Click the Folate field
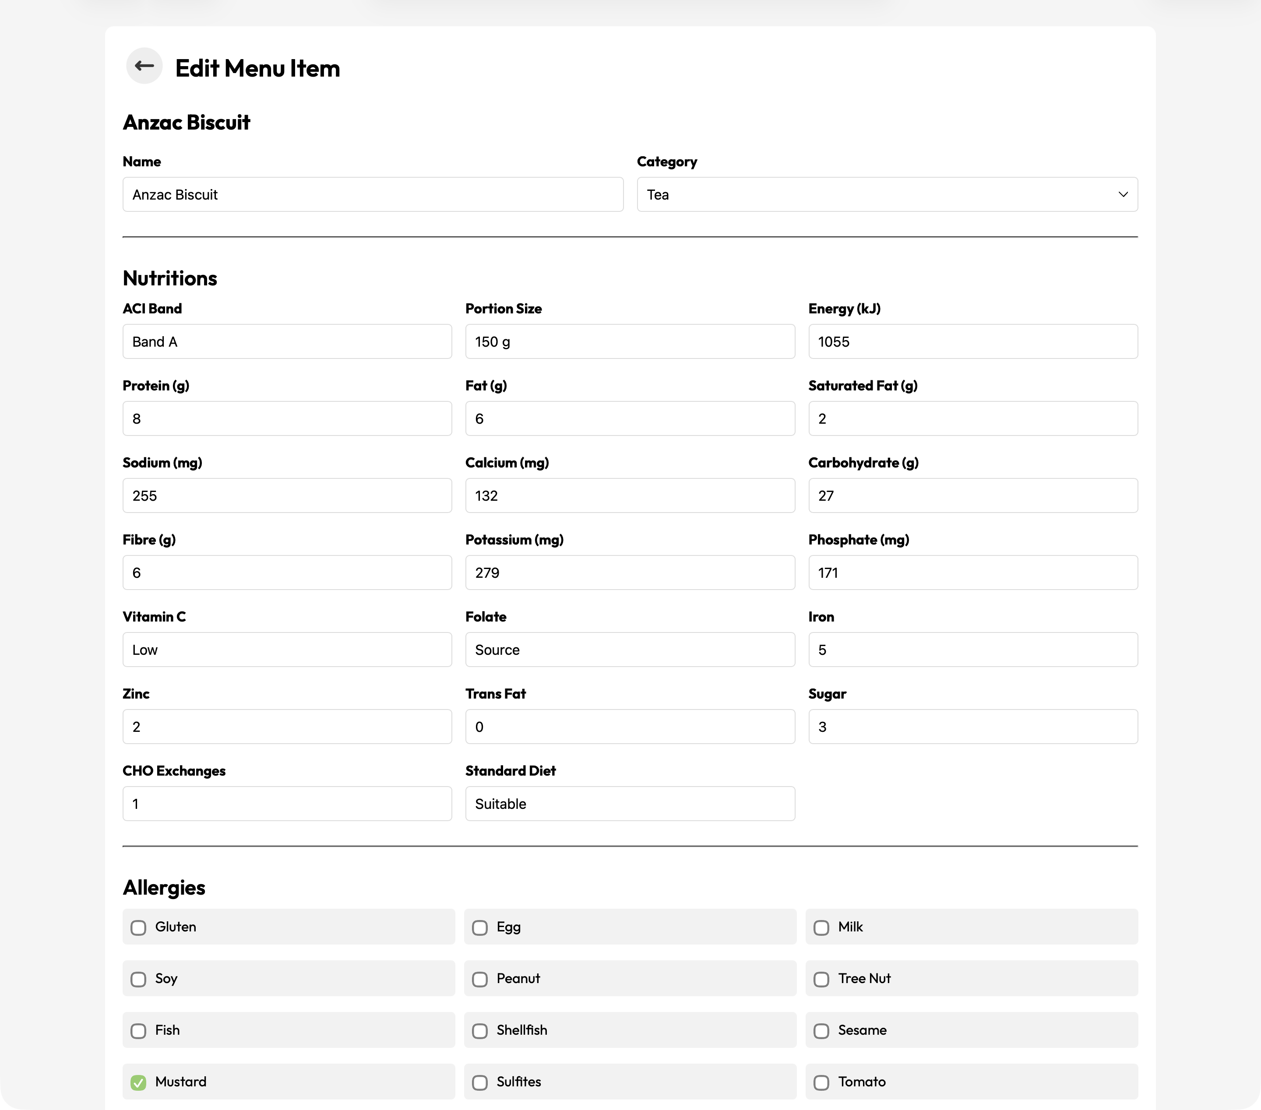Viewport: 1261px width, 1110px height. (x=630, y=650)
